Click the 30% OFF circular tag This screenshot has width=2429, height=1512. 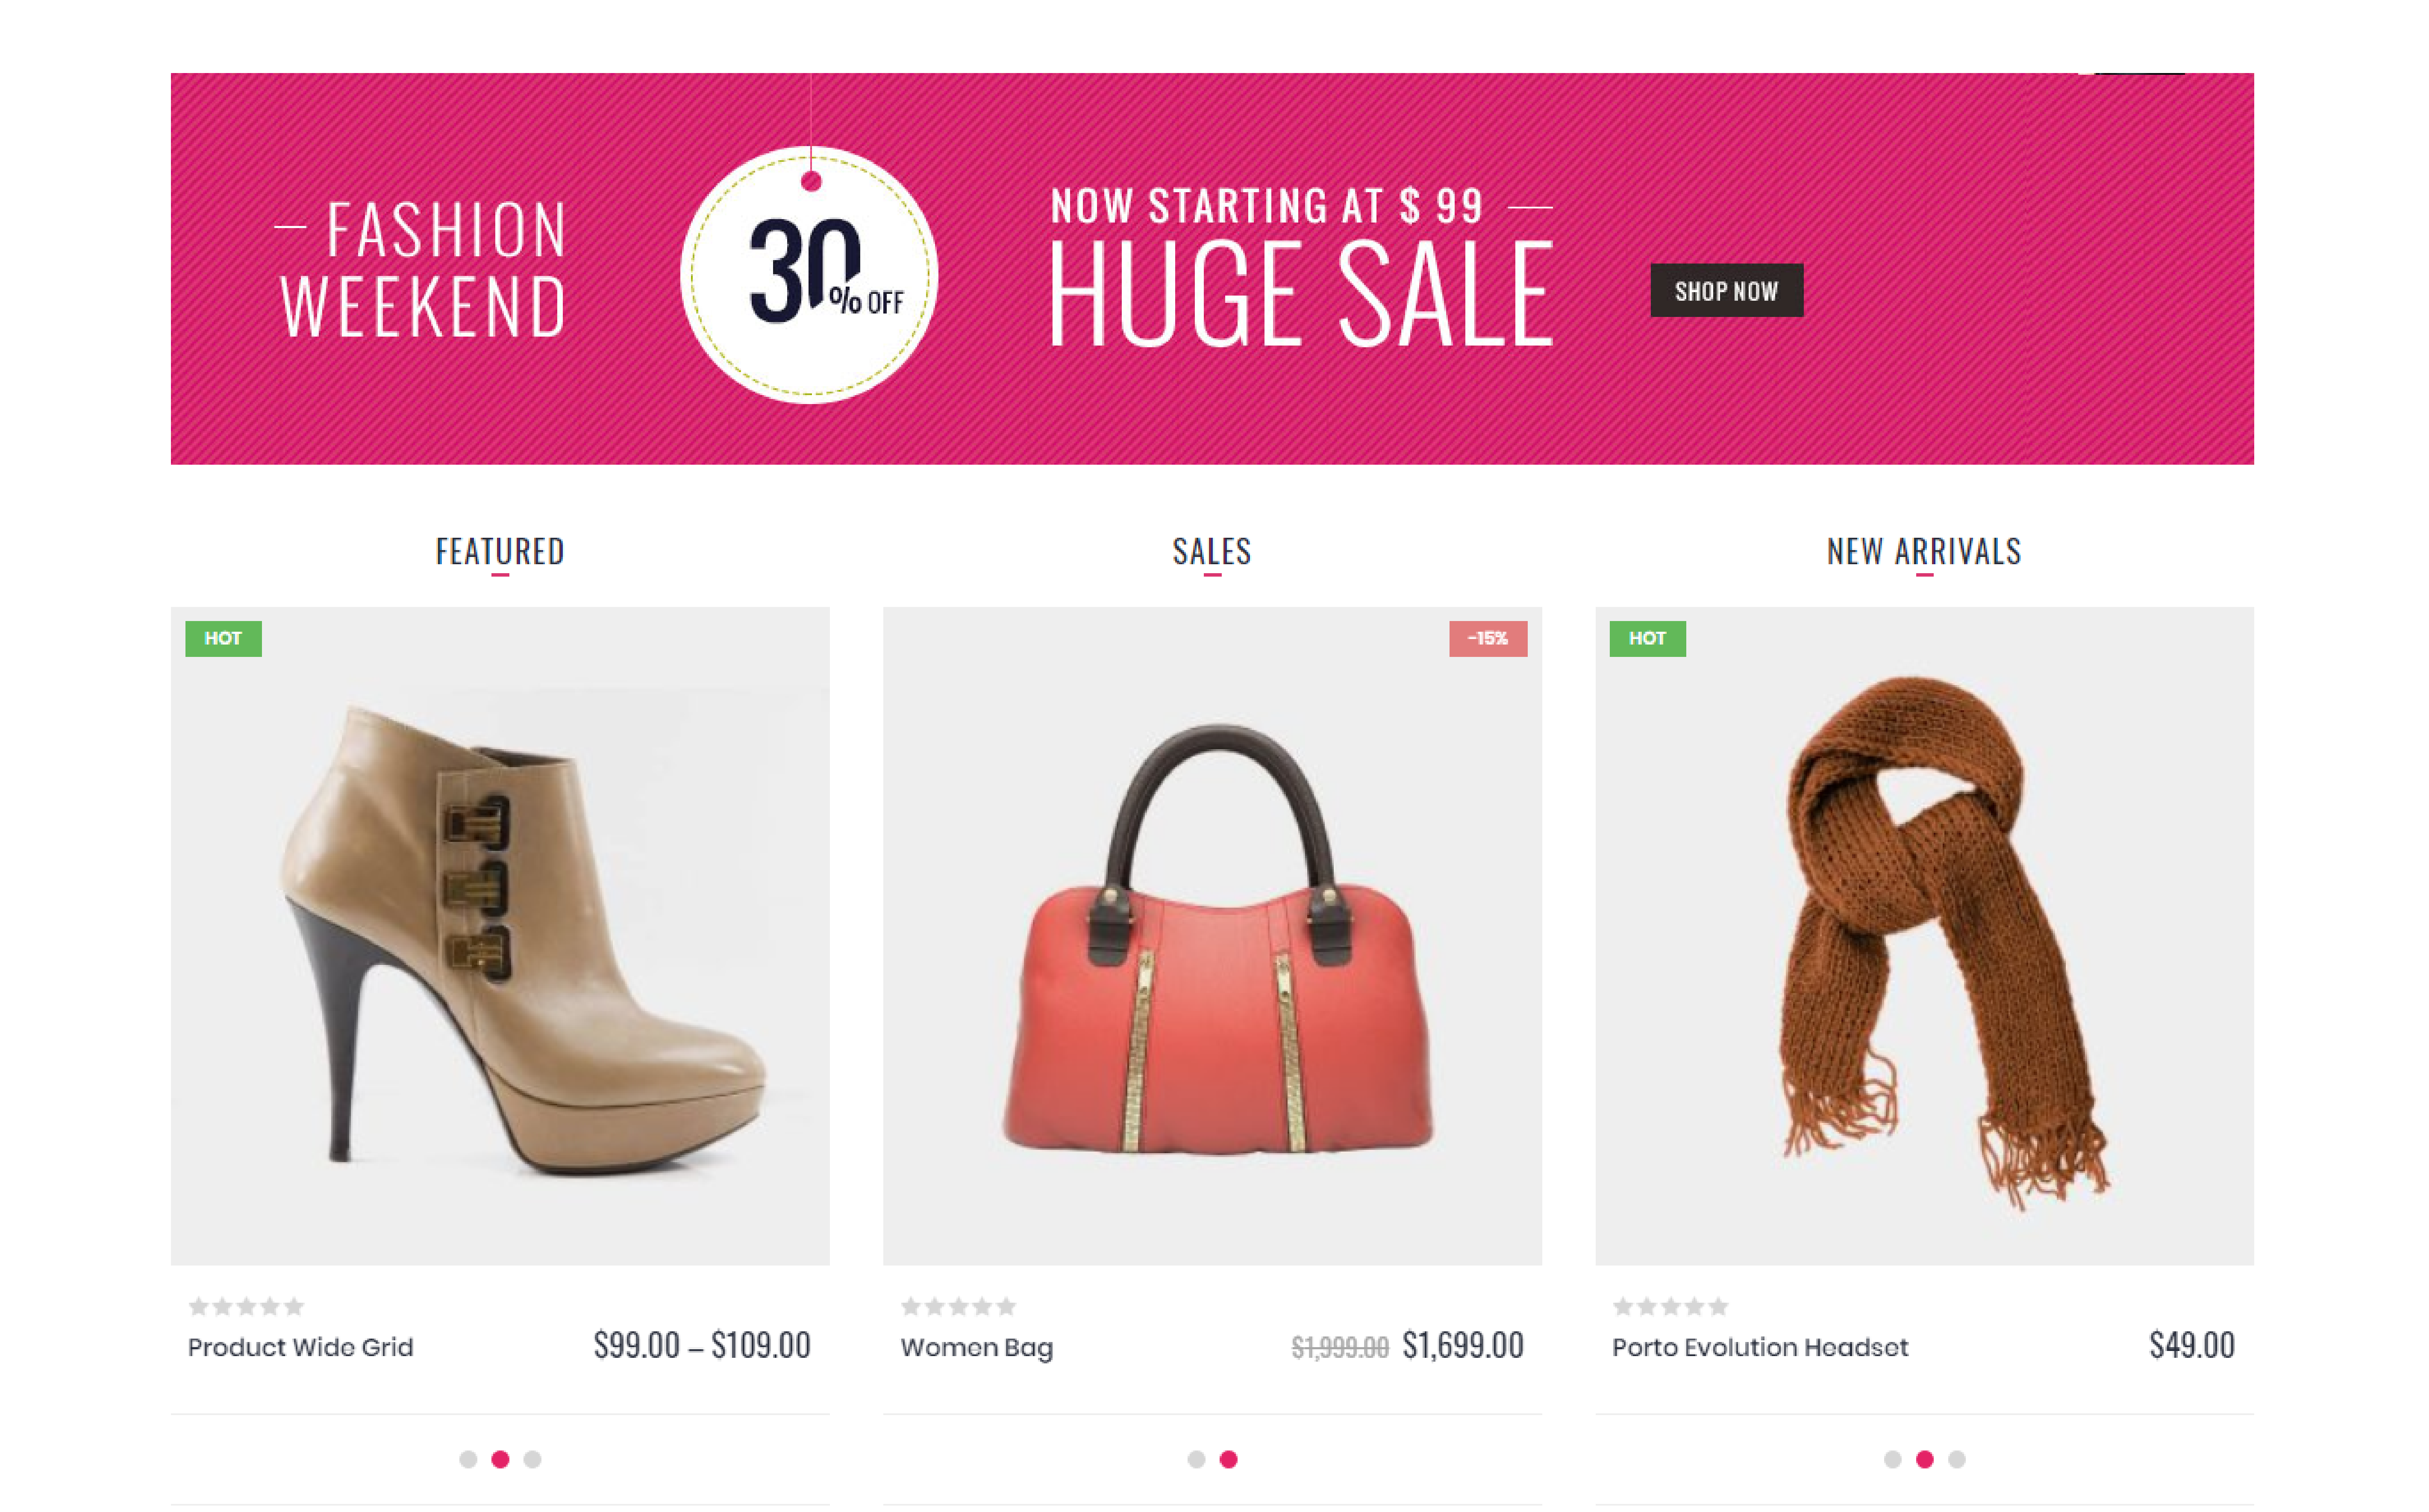809,275
